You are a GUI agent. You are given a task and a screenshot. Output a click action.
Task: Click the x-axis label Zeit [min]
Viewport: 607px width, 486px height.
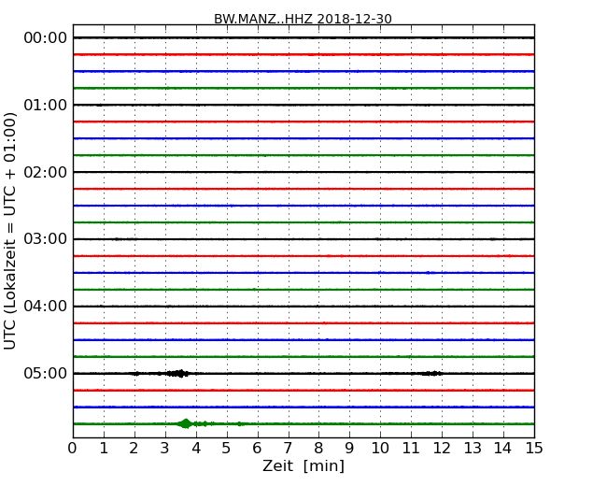click(303, 466)
